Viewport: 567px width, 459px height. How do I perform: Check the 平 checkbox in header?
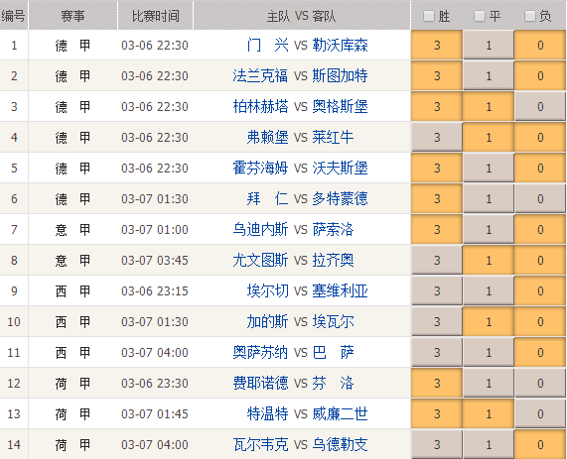coord(480,16)
